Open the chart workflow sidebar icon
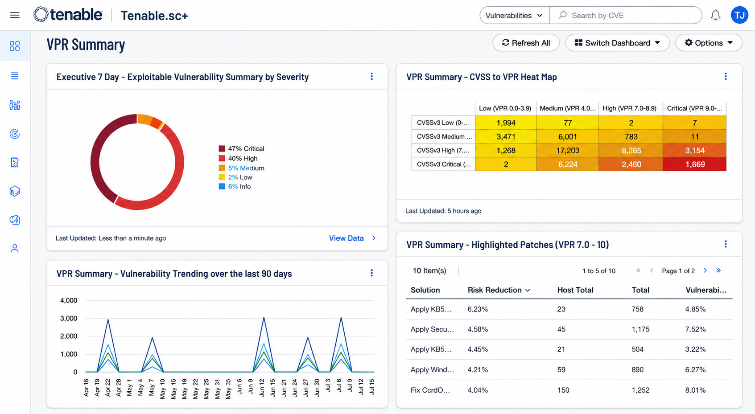This screenshot has width=755, height=414. (15, 220)
